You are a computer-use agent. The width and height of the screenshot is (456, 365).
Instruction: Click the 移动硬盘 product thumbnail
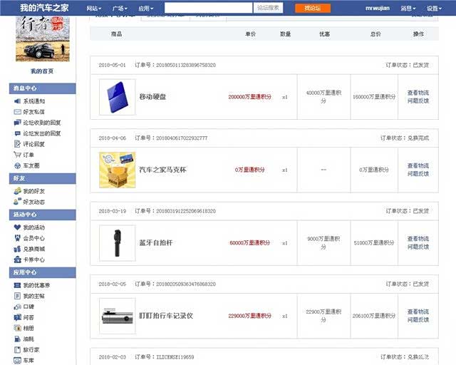pyautogui.click(x=117, y=97)
